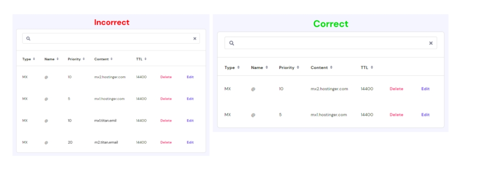Select the mx1.titan.emil content cell

coord(105,120)
